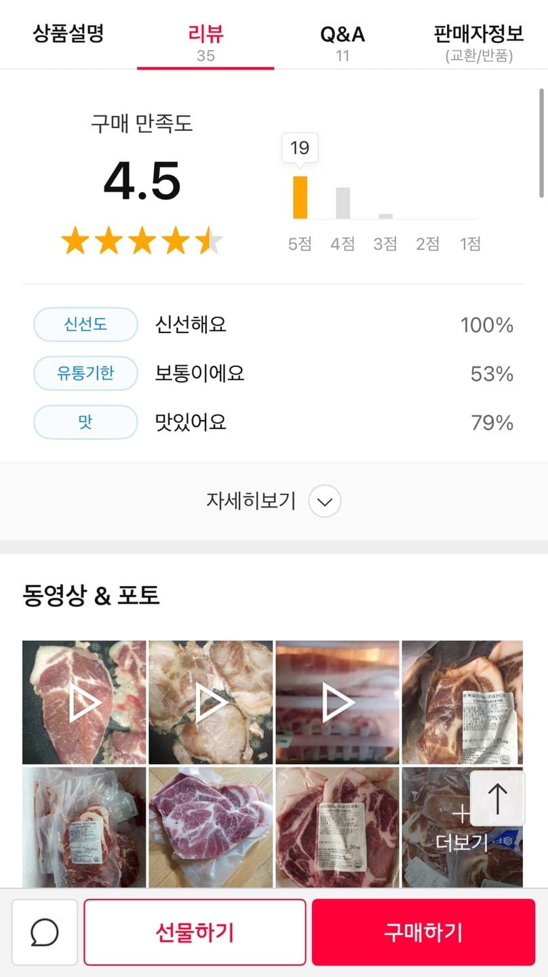Select the 유통기한 filter tag
Viewport: 548px width, 977px height.
pyautogui.click(x=85, y=374)
